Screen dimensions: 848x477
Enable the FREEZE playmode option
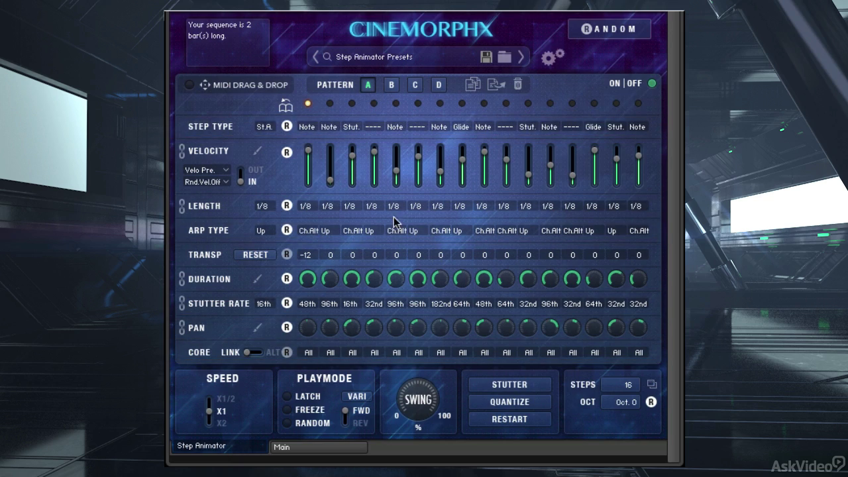[x=287, y=410]
